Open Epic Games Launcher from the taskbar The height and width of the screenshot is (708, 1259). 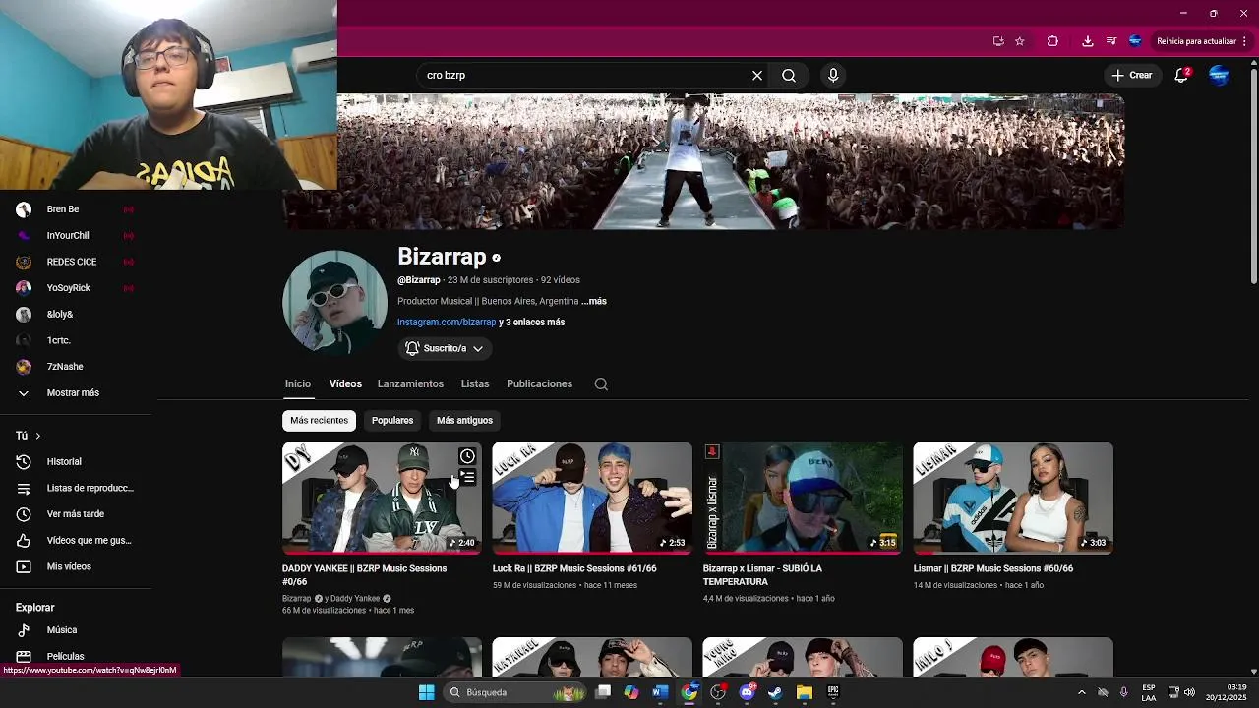tap(833, 692)
